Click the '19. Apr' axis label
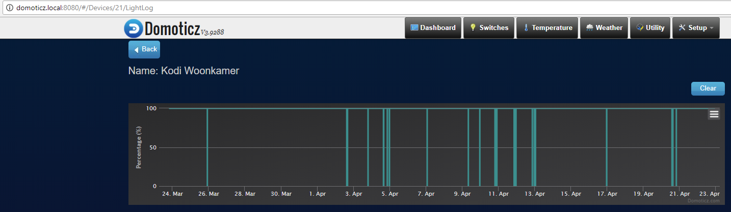The height and width of the screenshot is (212, 731). coord(643,194)
